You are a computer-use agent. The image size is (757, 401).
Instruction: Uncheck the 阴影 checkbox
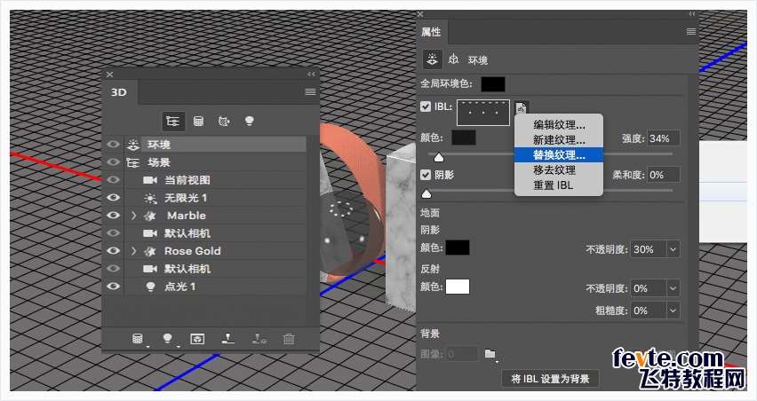click(x=426, y=175)
